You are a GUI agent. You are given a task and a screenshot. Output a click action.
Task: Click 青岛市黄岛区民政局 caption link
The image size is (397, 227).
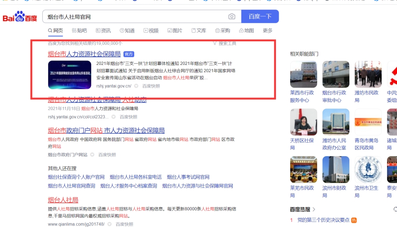click(366, 144)
